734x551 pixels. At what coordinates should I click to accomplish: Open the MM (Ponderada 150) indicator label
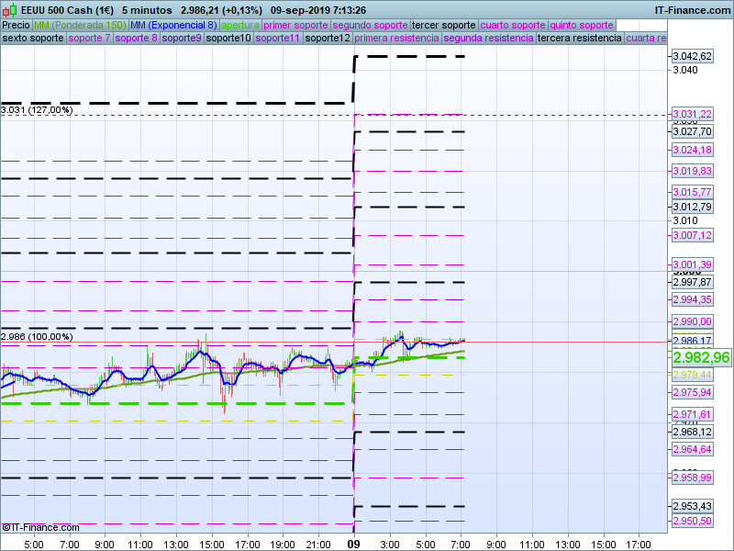[x=80, y=25]
